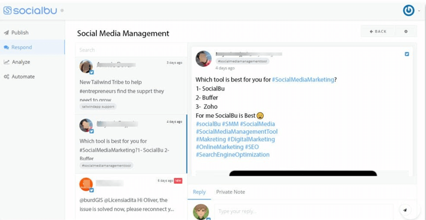Open the #OnlineMarketing hashtag link

coord(220,147)
